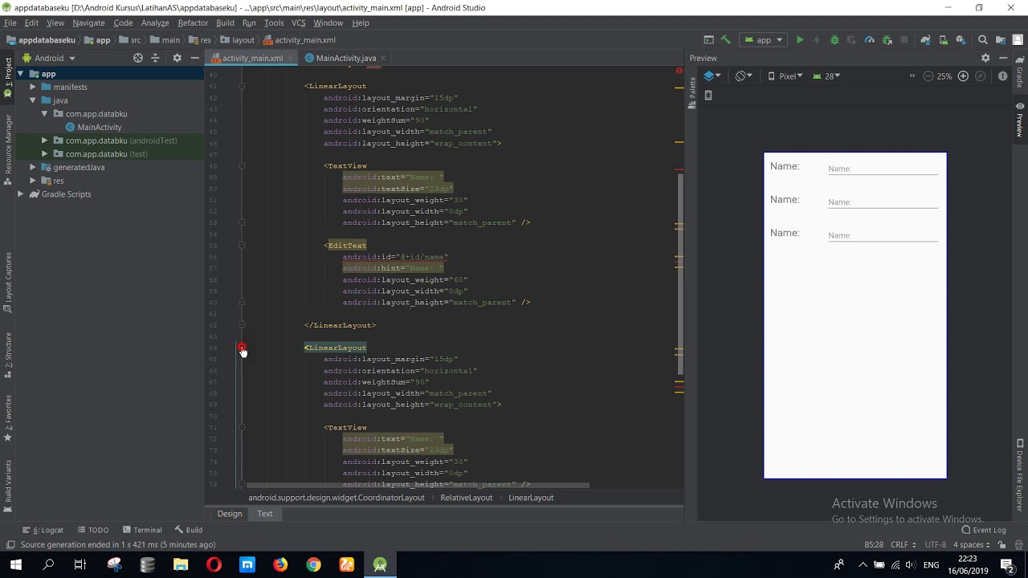Switch to the MainActivity.java tab
Viewport: 1028px width, 578px height.
point(345,58)
